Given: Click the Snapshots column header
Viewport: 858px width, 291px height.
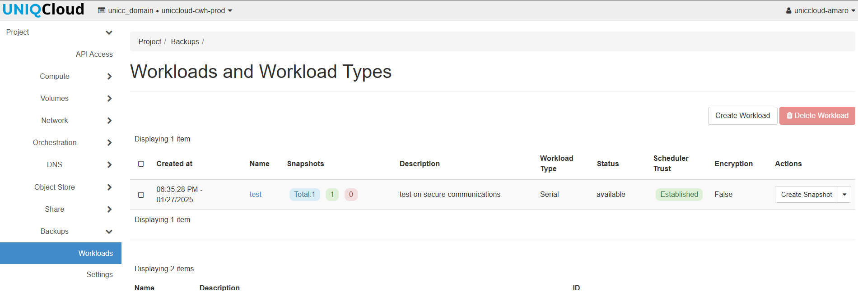Looking at the screenshot, I should click(305, 164).
